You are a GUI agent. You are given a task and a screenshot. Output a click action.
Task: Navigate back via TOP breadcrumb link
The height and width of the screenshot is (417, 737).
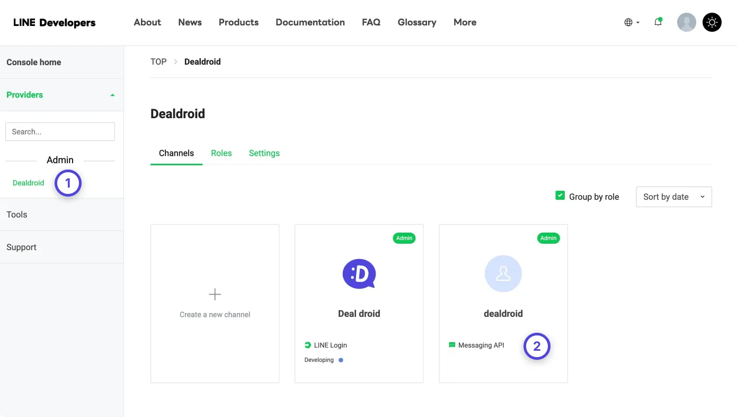coord(158,61)
